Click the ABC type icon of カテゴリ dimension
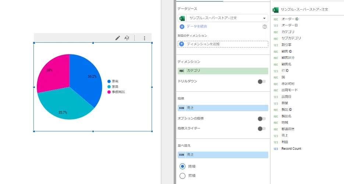The image size is (344, 184). pyautogui.click(x=181, y=71)
